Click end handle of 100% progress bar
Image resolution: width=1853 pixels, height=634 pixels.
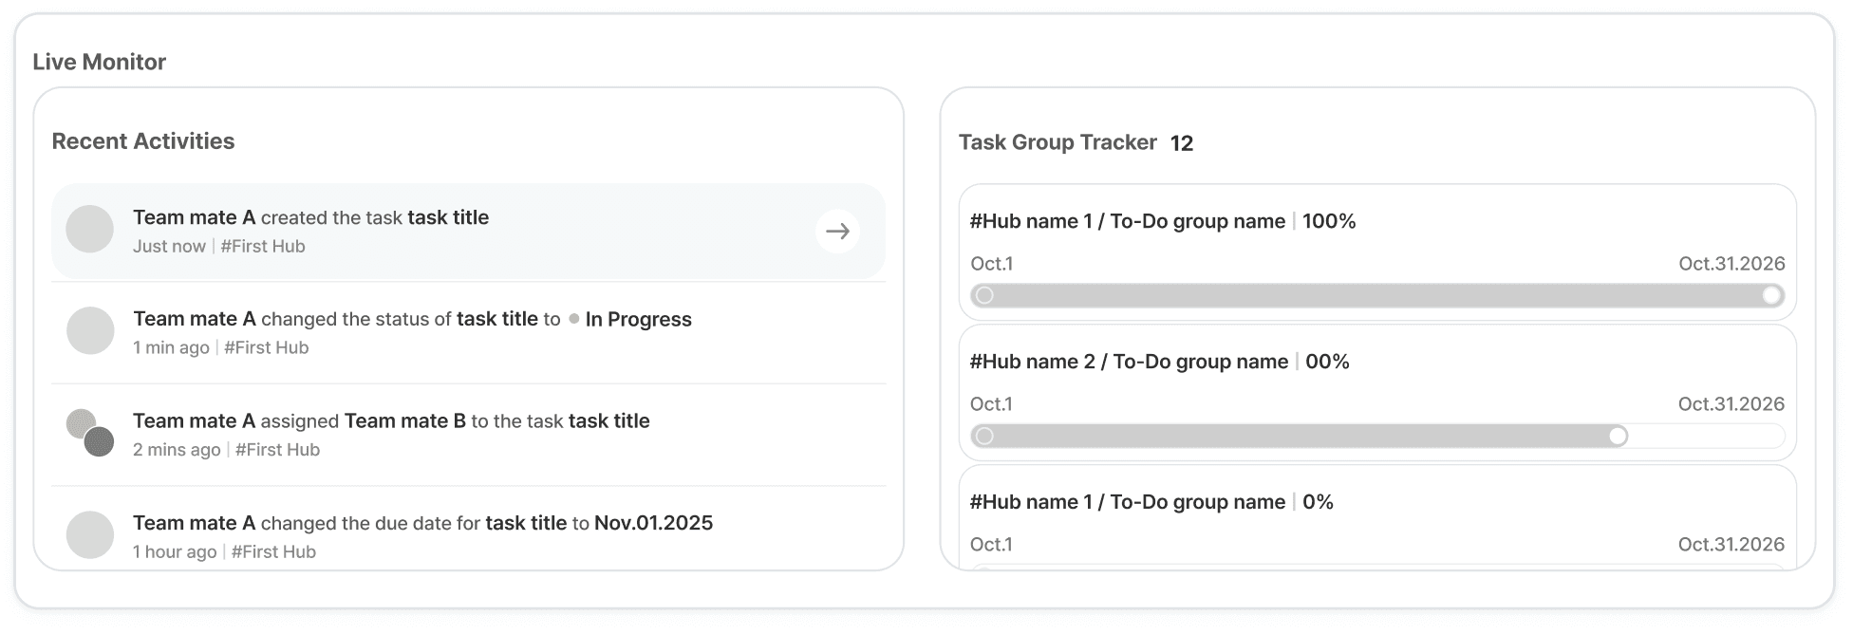[1771, 295]
